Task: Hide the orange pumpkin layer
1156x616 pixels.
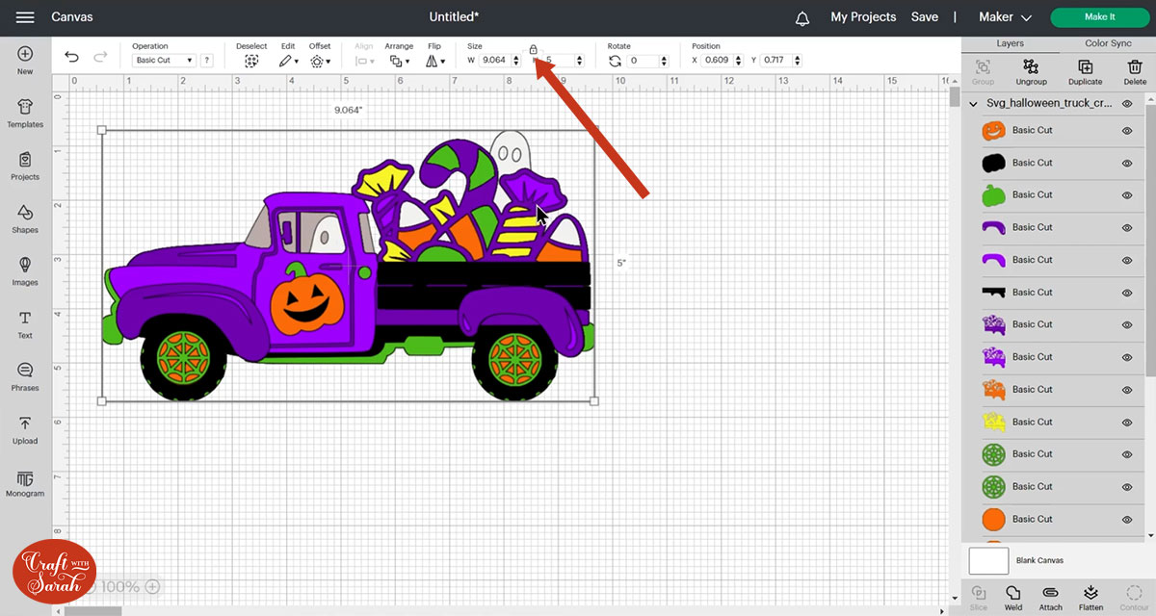Action: point(1127,131)
